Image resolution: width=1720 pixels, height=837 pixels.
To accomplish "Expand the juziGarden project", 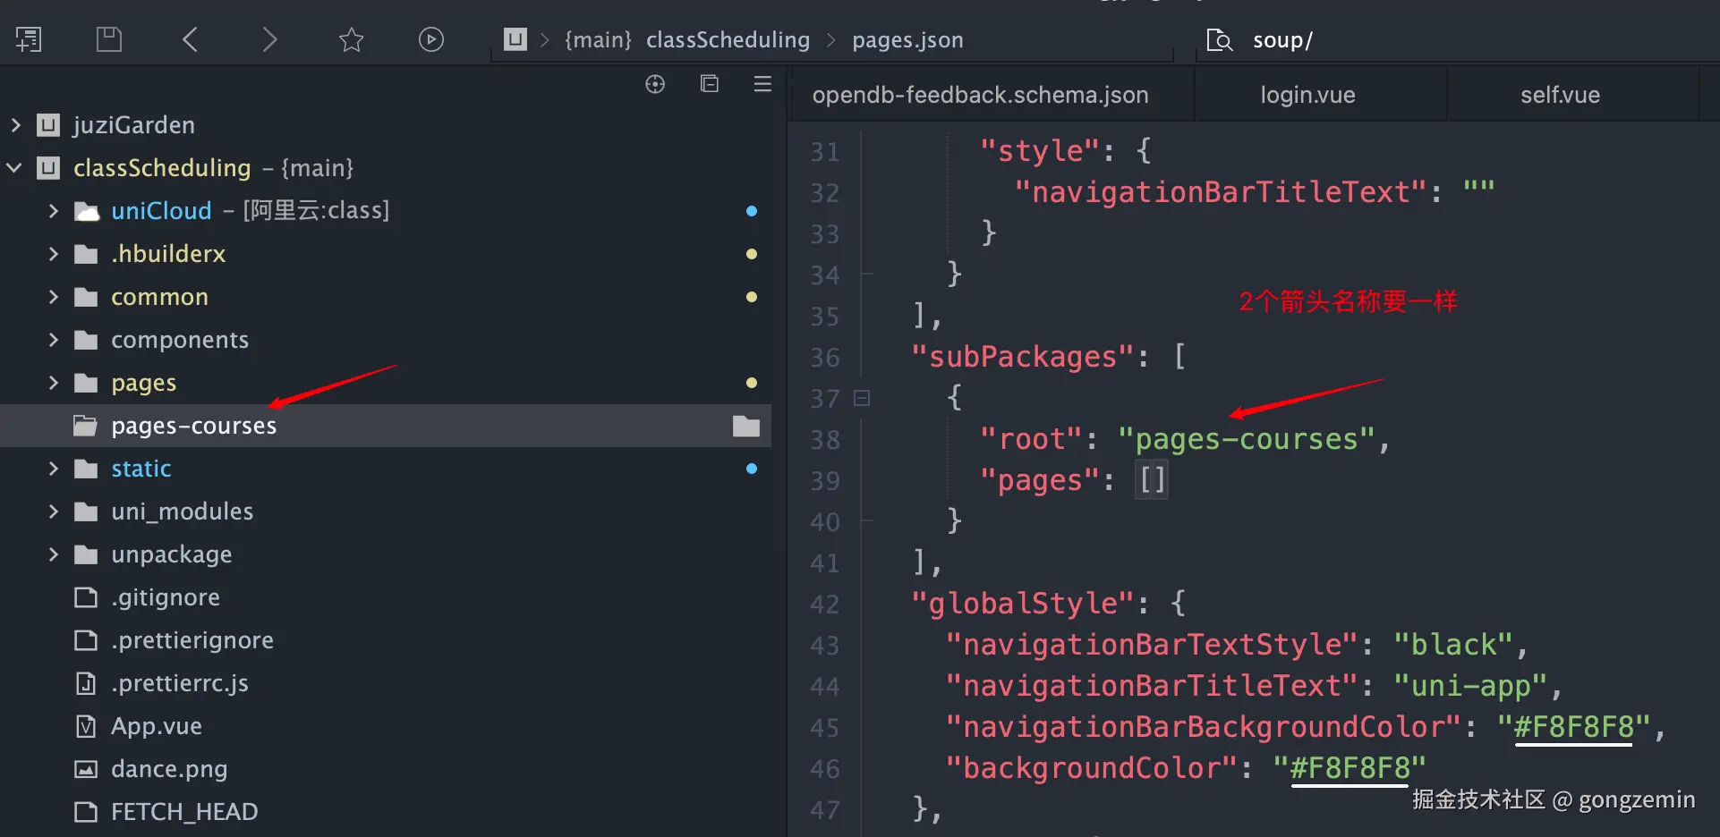I will click(15, 125).
